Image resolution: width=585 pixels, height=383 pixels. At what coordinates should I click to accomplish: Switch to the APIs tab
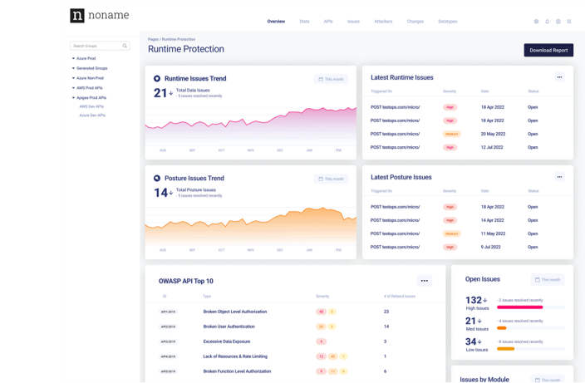[x=328, y=22]
